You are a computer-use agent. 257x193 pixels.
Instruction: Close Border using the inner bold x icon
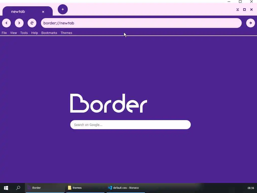(x=251, y=10)
